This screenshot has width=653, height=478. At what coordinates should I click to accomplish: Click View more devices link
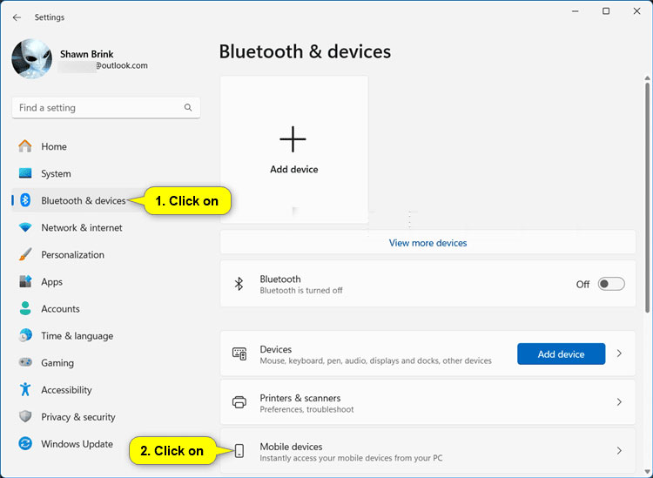pyautogui.click(x=427, y=243)
